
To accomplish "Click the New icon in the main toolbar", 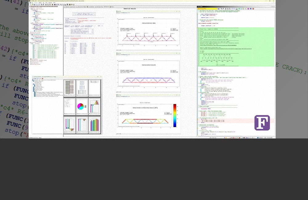I will [30, 5].
